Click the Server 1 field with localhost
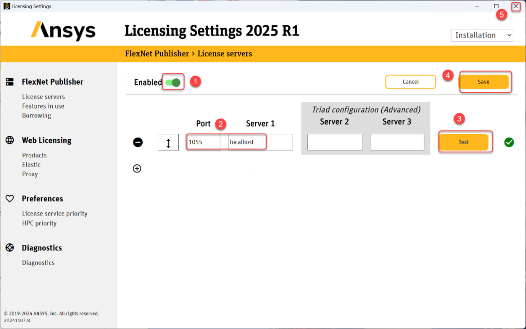Image resolution: width=526 pixels, height=329 pixels. click(261, 142)
